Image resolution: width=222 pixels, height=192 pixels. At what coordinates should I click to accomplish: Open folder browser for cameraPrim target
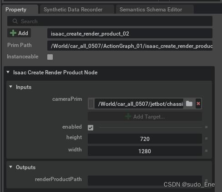(x=189, y=104)
